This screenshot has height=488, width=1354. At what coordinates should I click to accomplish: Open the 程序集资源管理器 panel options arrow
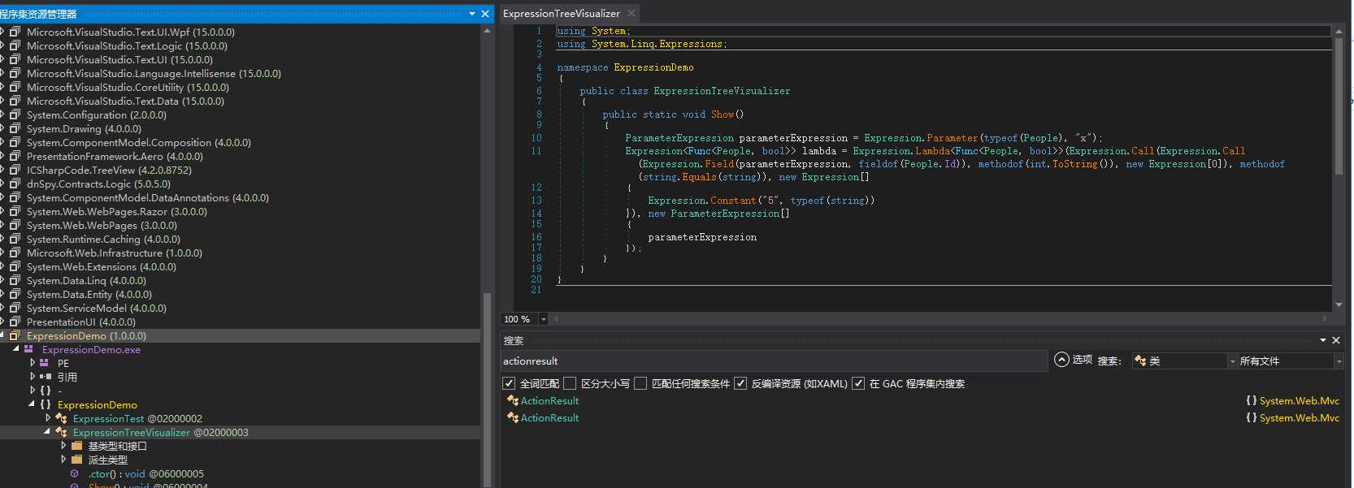[472, 14]
